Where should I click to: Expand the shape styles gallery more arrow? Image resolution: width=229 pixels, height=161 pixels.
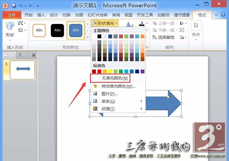[88, 37]
